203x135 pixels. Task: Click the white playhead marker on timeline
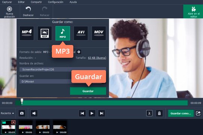(22, 102)
